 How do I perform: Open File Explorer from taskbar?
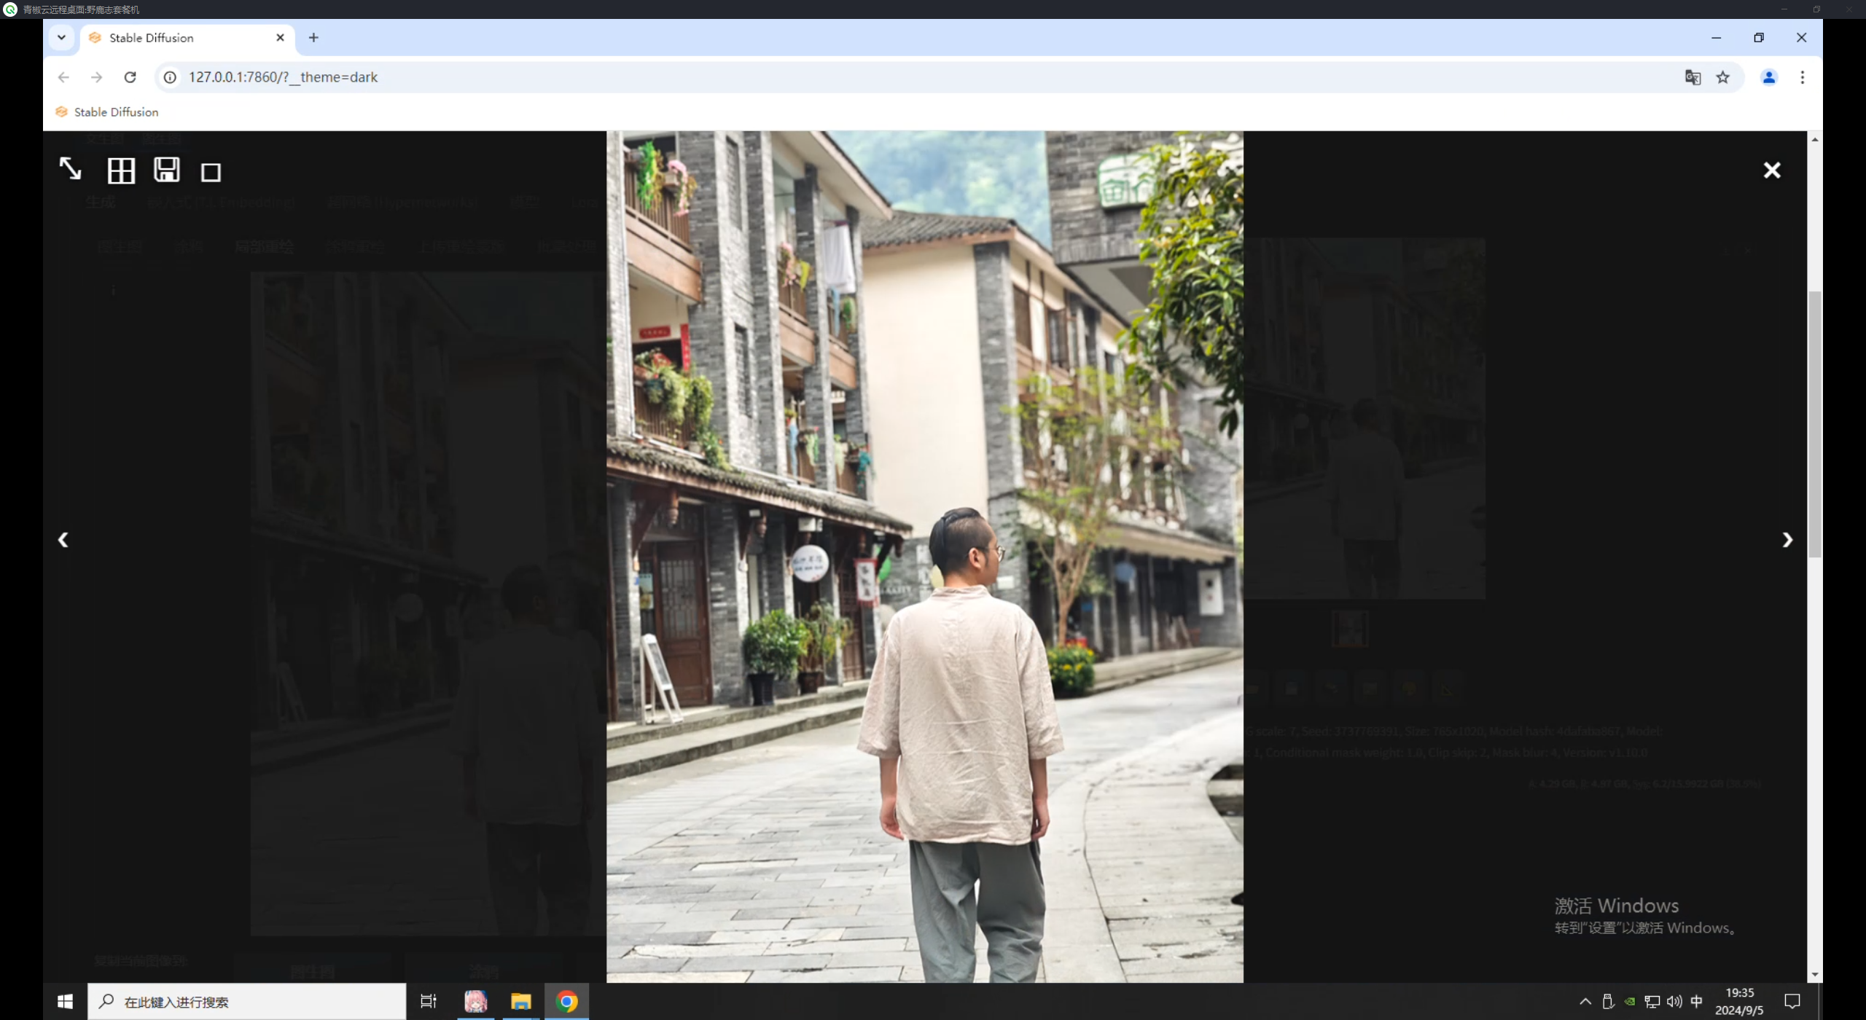[x=520, y=1002]
